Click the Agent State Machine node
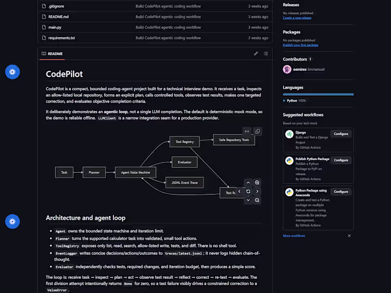391x293 pixels. (x=135, y=172)
